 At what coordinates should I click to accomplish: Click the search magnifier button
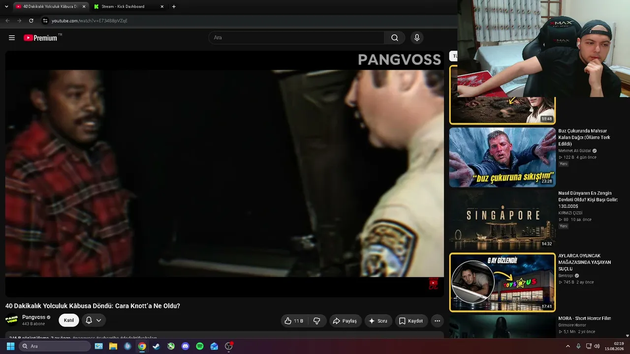[395, 38]
